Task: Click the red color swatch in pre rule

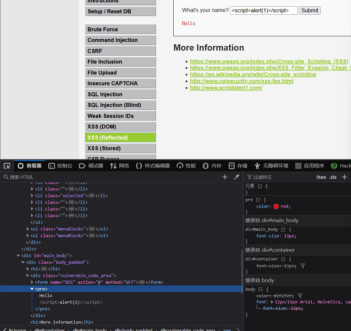Action: tap(276, 206)
